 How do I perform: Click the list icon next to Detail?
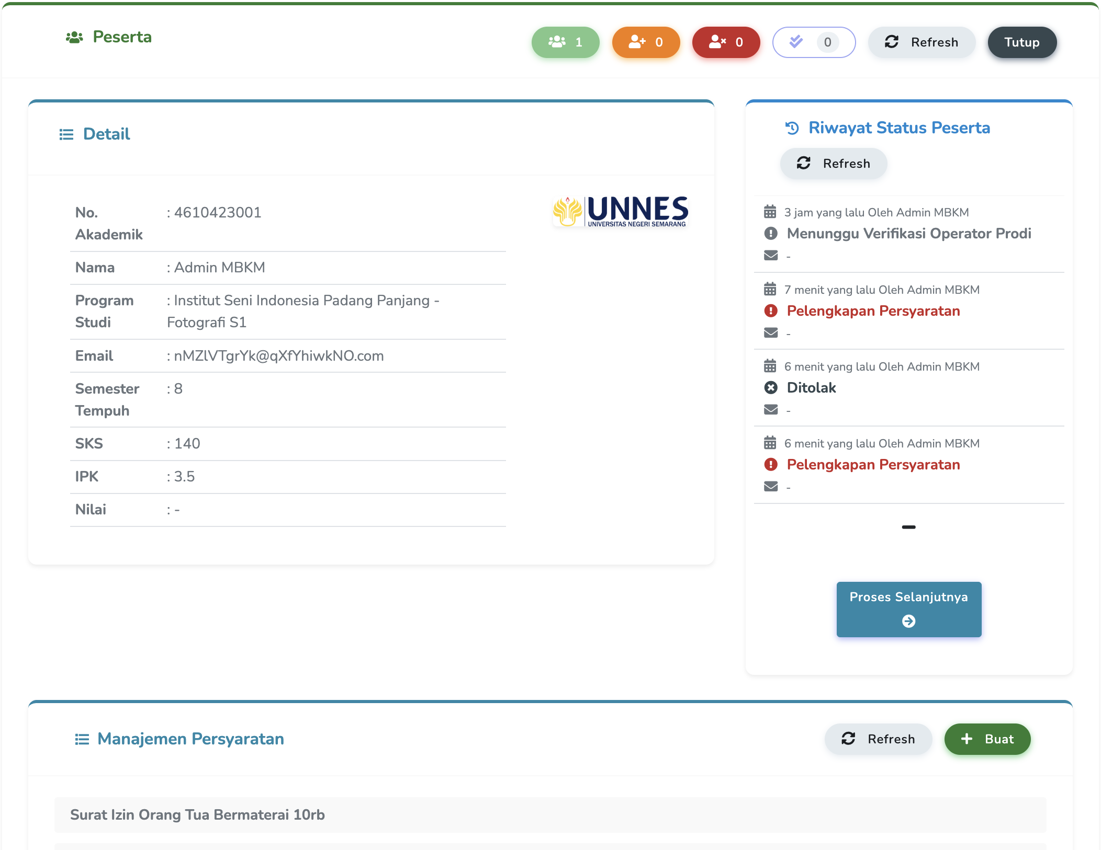(x=66, y=135)
